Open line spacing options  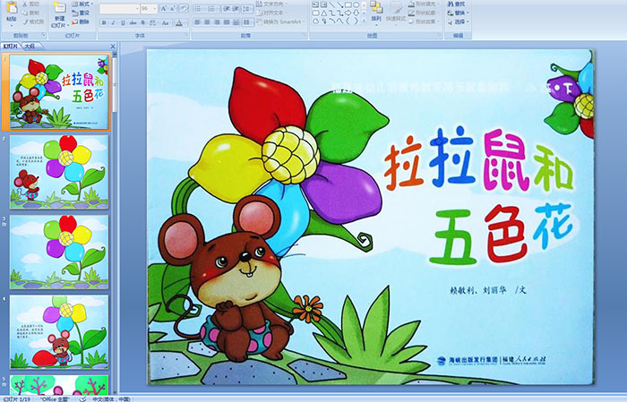(247, 8)
